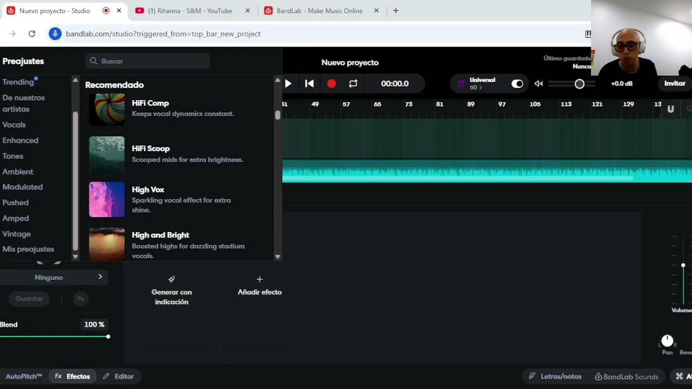Adjust the master volume slider knob
The width and height of the screenshot is (692, 389).
tap(580, 84)
